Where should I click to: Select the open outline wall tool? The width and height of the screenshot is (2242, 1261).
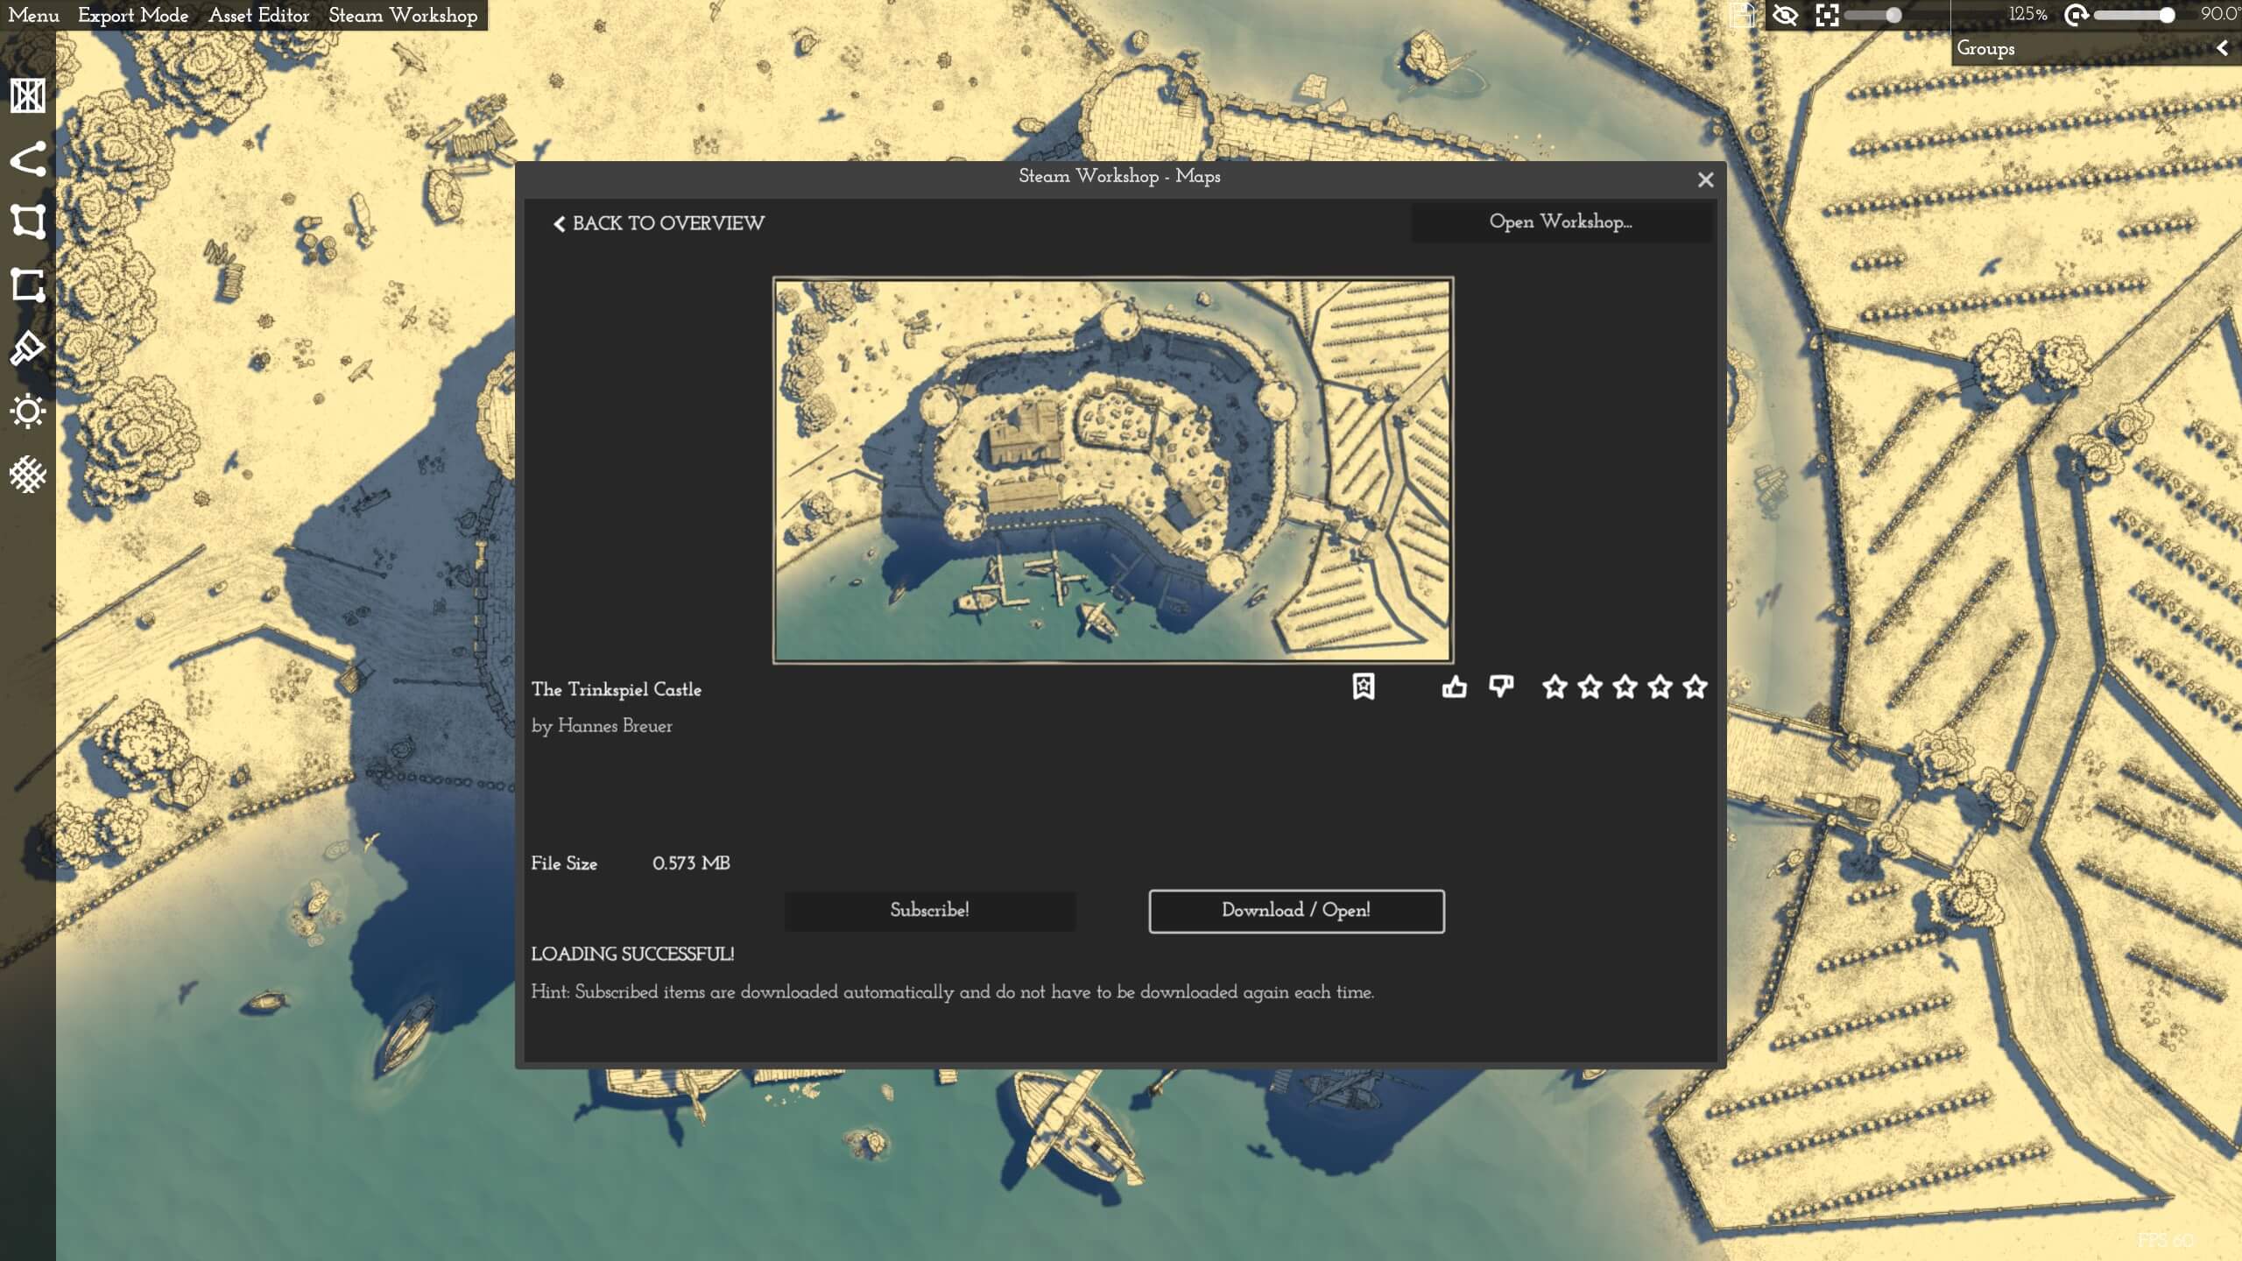point(27,285)
